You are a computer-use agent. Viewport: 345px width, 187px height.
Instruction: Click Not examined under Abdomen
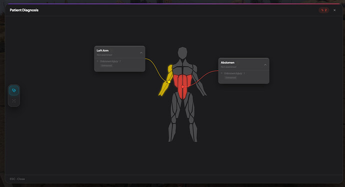click(228, 67)
